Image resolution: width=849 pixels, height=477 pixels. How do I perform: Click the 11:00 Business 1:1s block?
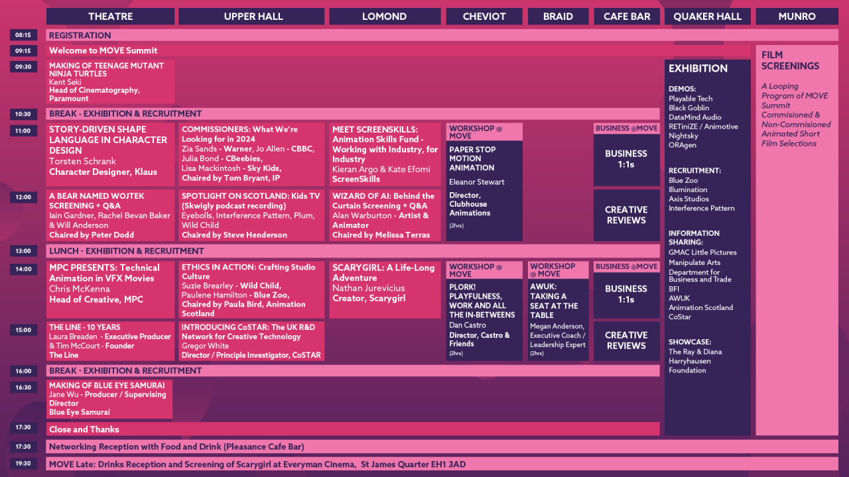pyautogui.click(x=627, y=160)
